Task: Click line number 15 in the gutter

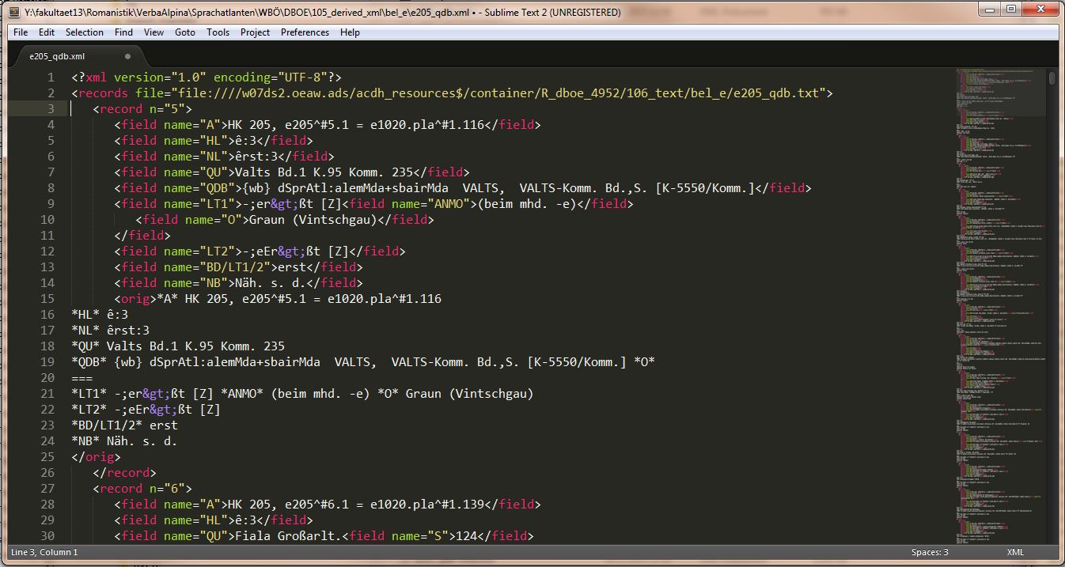Action: 51,299
